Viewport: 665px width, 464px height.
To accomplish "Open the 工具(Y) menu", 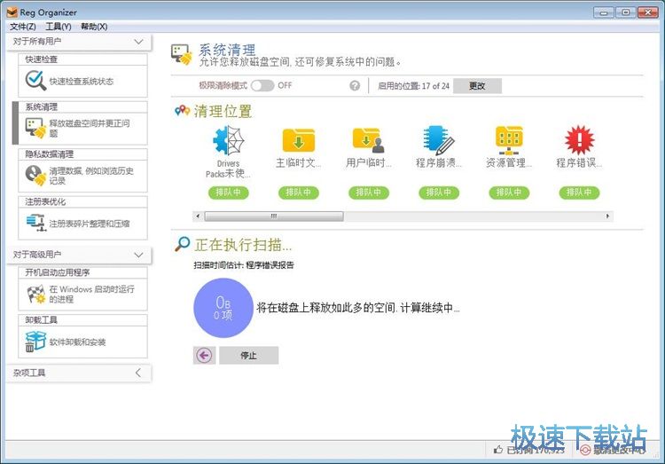I will (59, 27).
